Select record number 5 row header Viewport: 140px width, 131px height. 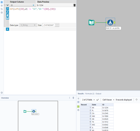click(x=86, y=119)
